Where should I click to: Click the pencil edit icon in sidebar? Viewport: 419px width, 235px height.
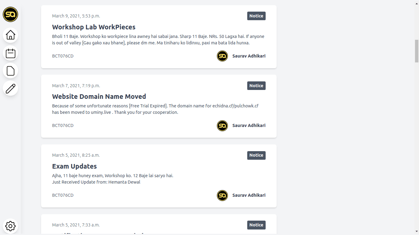(10, 88)
